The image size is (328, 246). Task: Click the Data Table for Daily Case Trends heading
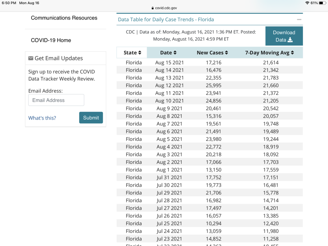pos(166,20)
